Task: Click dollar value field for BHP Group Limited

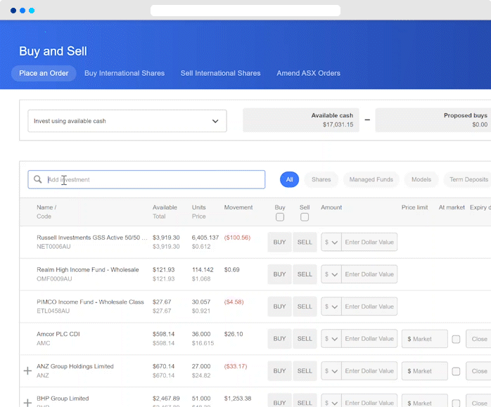Action: pos(369,401)
